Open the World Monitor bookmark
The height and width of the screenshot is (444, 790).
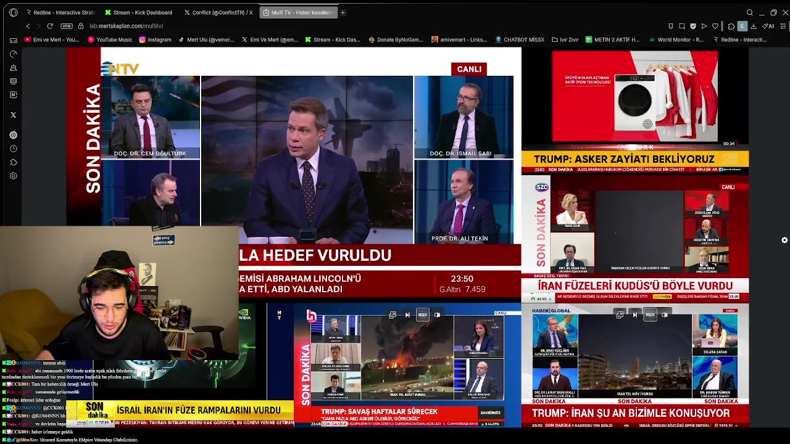pyautogui.click(x=676, y=39)
